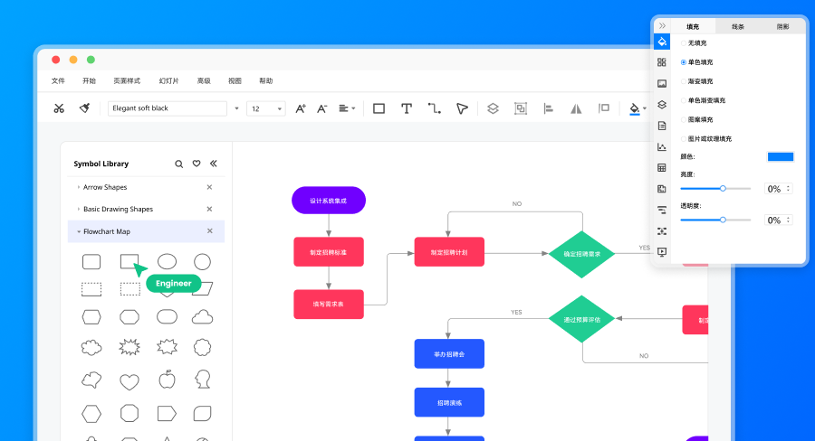Click the 设计系统集成 purple start node
The width and height of the screenshot is (815, 441).
click(x=328, y=201)
